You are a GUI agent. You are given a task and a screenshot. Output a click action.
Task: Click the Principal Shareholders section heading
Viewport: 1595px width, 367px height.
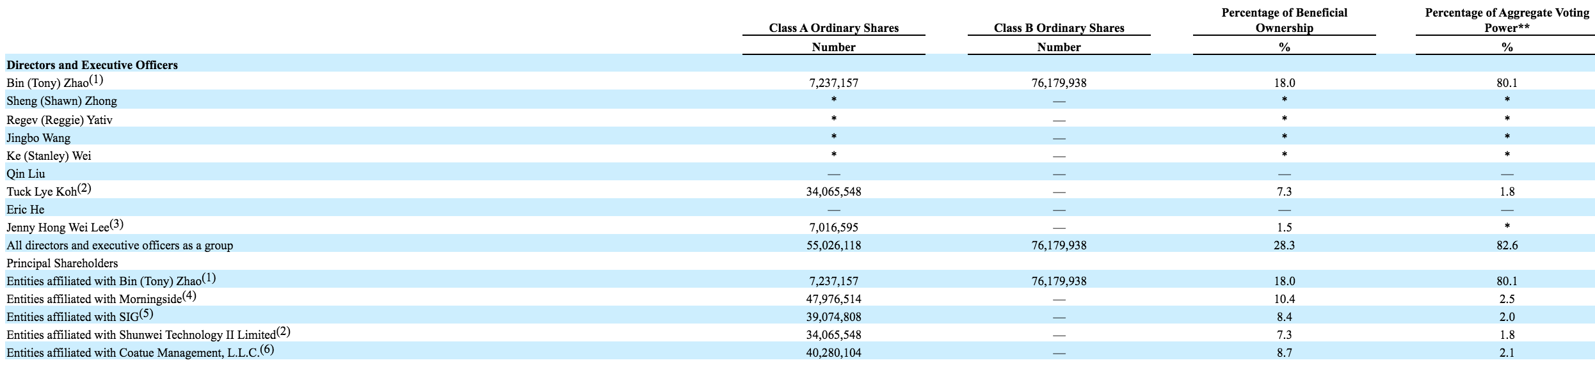[62, 263]
